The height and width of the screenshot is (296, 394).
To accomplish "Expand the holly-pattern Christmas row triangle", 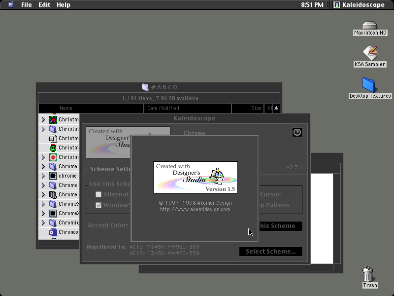I will (x=43, y=119).
